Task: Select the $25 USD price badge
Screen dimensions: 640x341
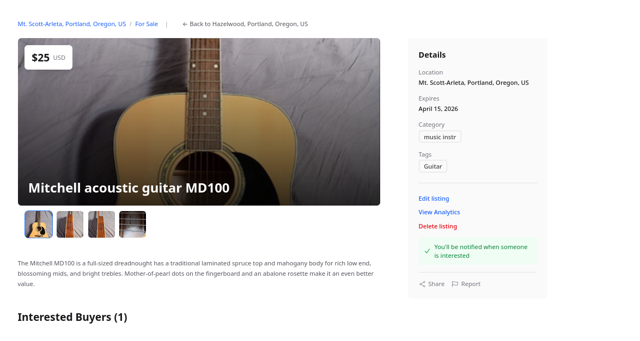Action: click(48, 57)
